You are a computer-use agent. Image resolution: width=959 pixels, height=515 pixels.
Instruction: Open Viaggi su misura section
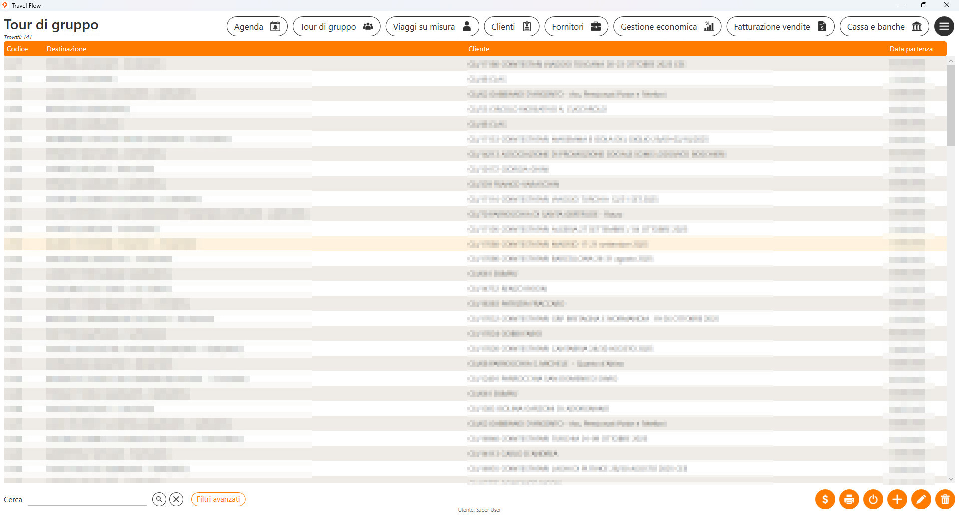pyautogui.click(x=432, y=26)
